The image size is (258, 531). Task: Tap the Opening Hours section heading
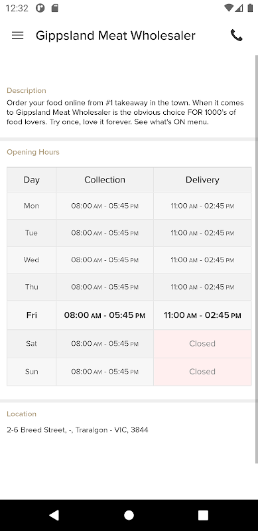[33, 152]
